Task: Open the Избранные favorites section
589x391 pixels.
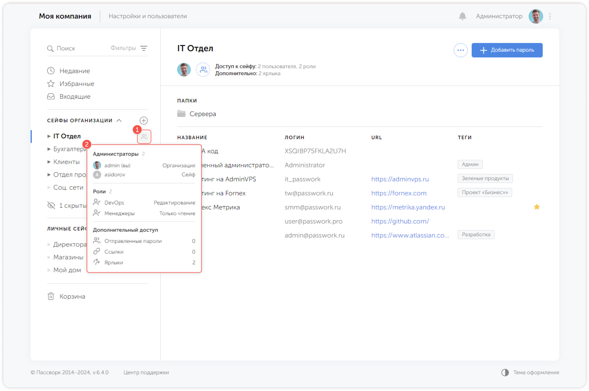Action: pyautogui.click(x=77, y=84)
